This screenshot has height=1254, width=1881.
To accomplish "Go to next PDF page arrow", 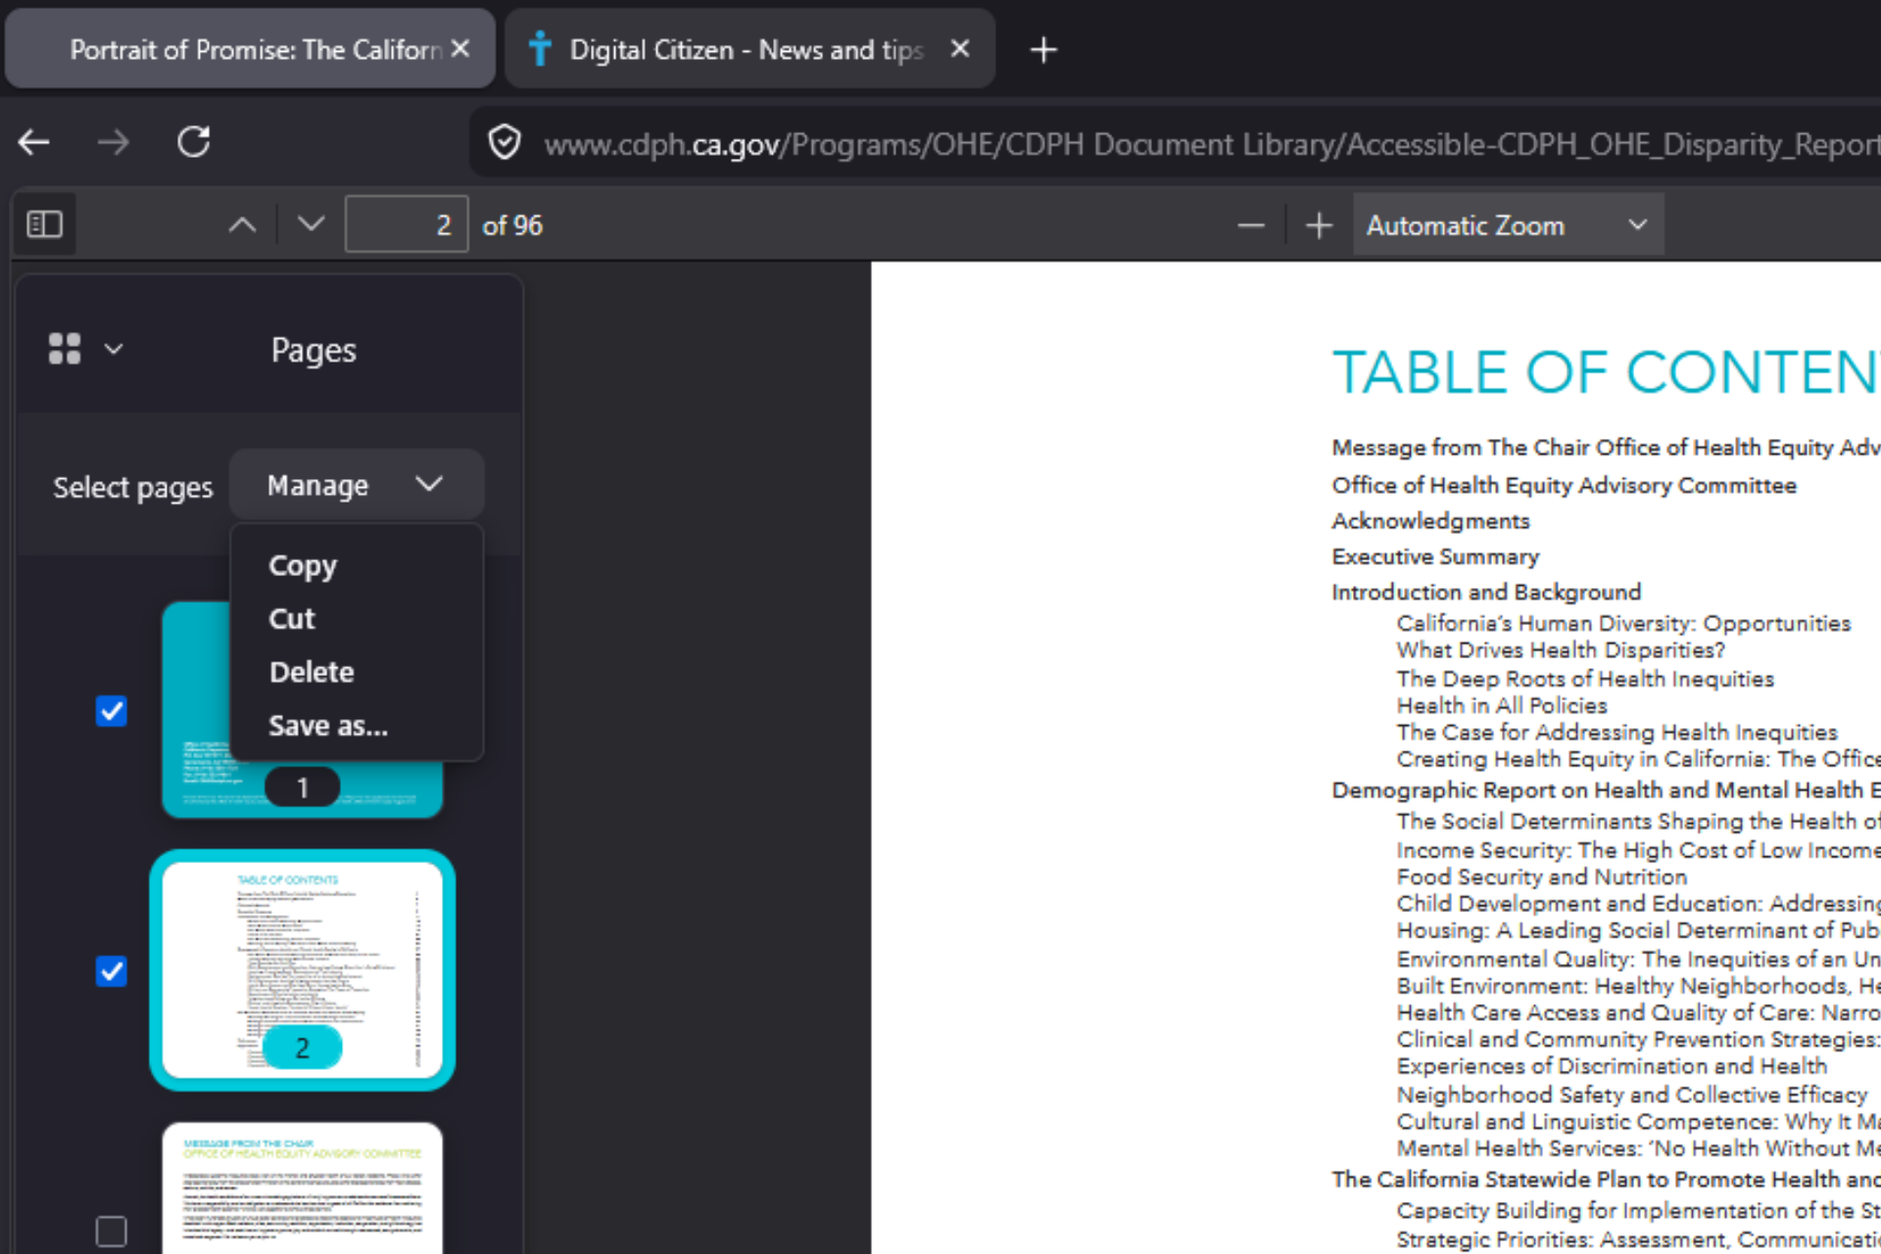I will (x=311, y=225).
